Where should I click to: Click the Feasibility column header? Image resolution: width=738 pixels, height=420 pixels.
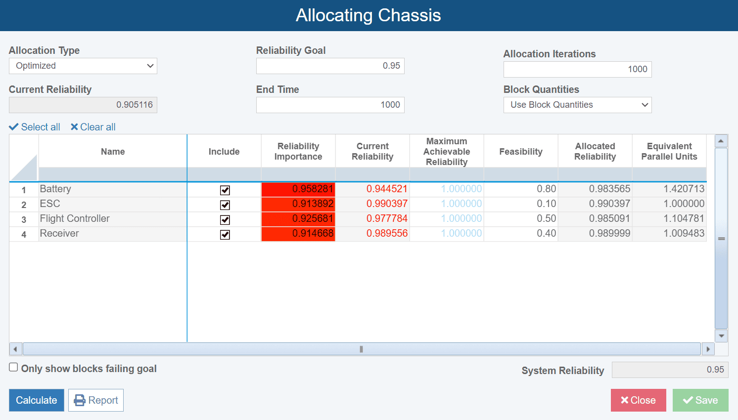coord(521,151)
